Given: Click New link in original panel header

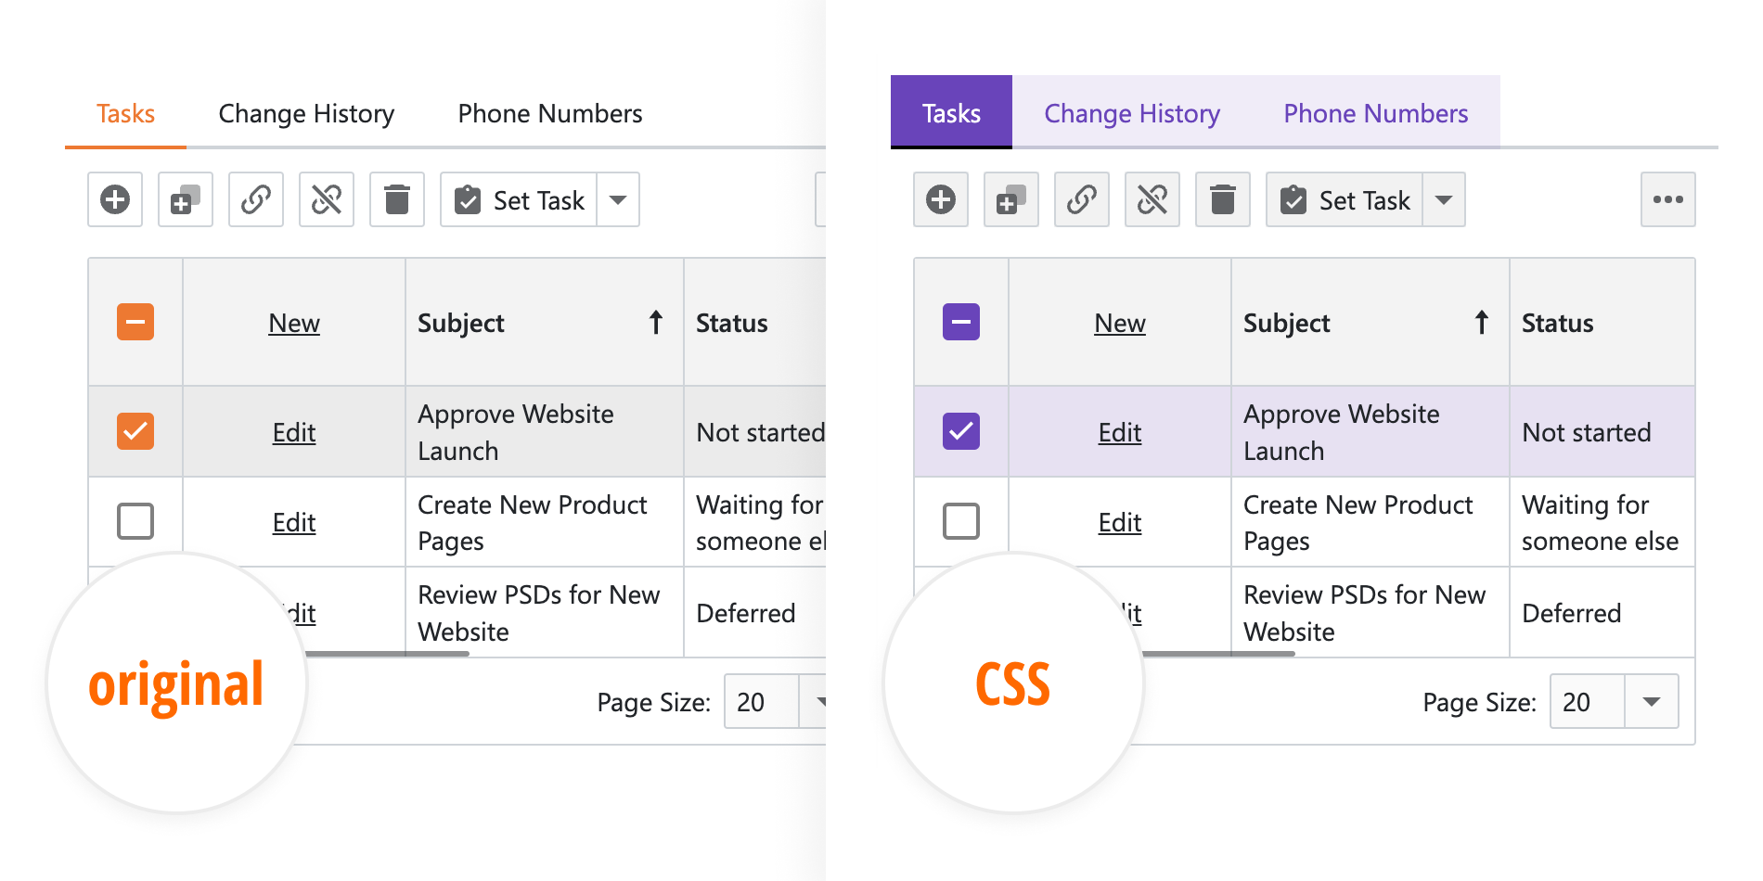Looking at the screenshot, I should (x=294, y=323).
